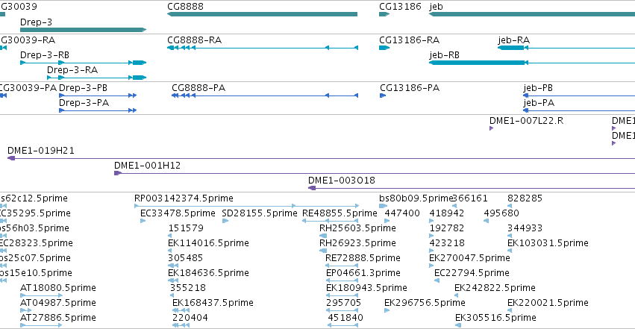Viewport: 635px width, 329px height.
Task: Click the SD28155.5prime EST arrow
Action: point(225,221)
